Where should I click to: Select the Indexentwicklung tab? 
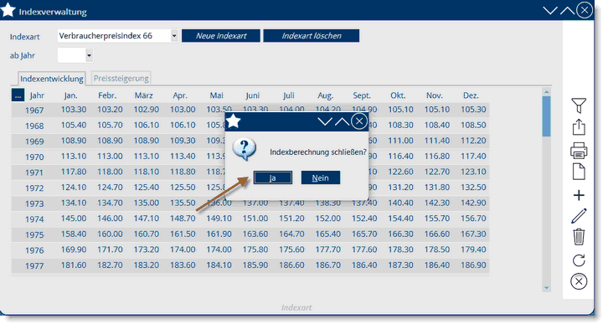[x=52, y=79]
